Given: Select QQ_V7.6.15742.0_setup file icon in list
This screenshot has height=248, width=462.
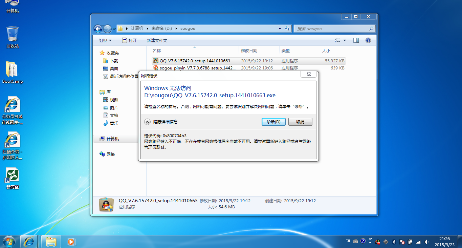Looking at the screenshot, I should (x=156, y=61).
